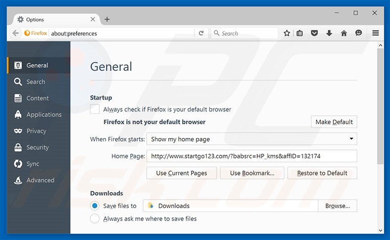
Task: Open the Security settings section
Action: pos(38,147)
